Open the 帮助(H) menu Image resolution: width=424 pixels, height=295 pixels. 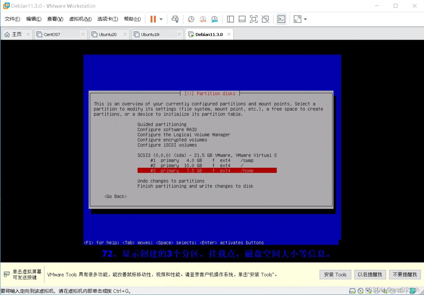(132, 19)
